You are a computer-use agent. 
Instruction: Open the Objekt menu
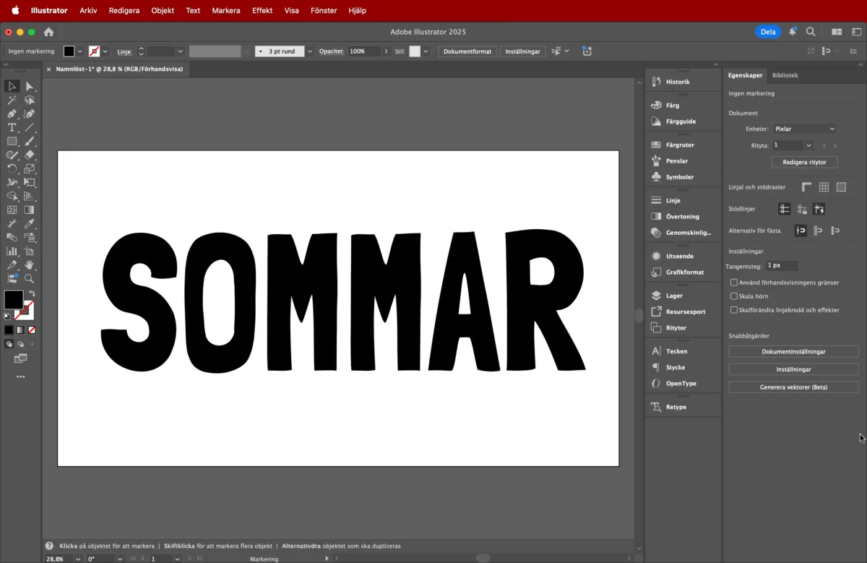pos(163,11)
